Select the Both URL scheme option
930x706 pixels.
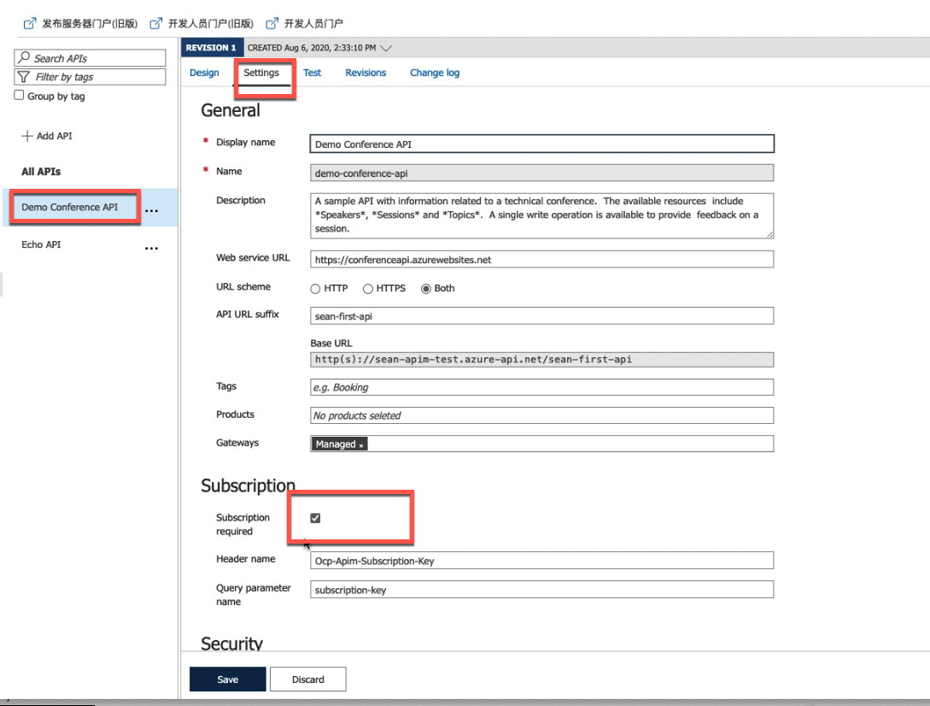click(x=426, y=289)
